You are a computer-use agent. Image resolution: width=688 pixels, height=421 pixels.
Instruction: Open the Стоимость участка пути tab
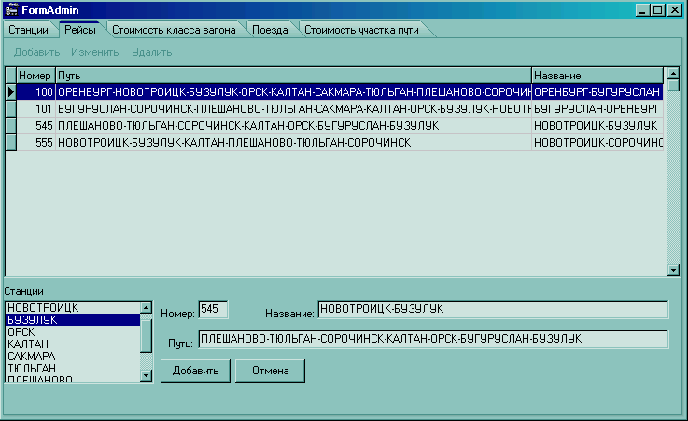(361, 30)
